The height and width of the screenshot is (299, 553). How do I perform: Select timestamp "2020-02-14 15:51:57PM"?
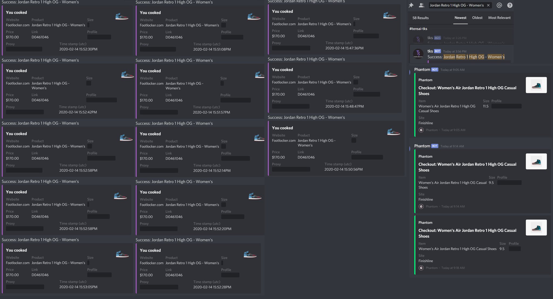click(211, 112)
